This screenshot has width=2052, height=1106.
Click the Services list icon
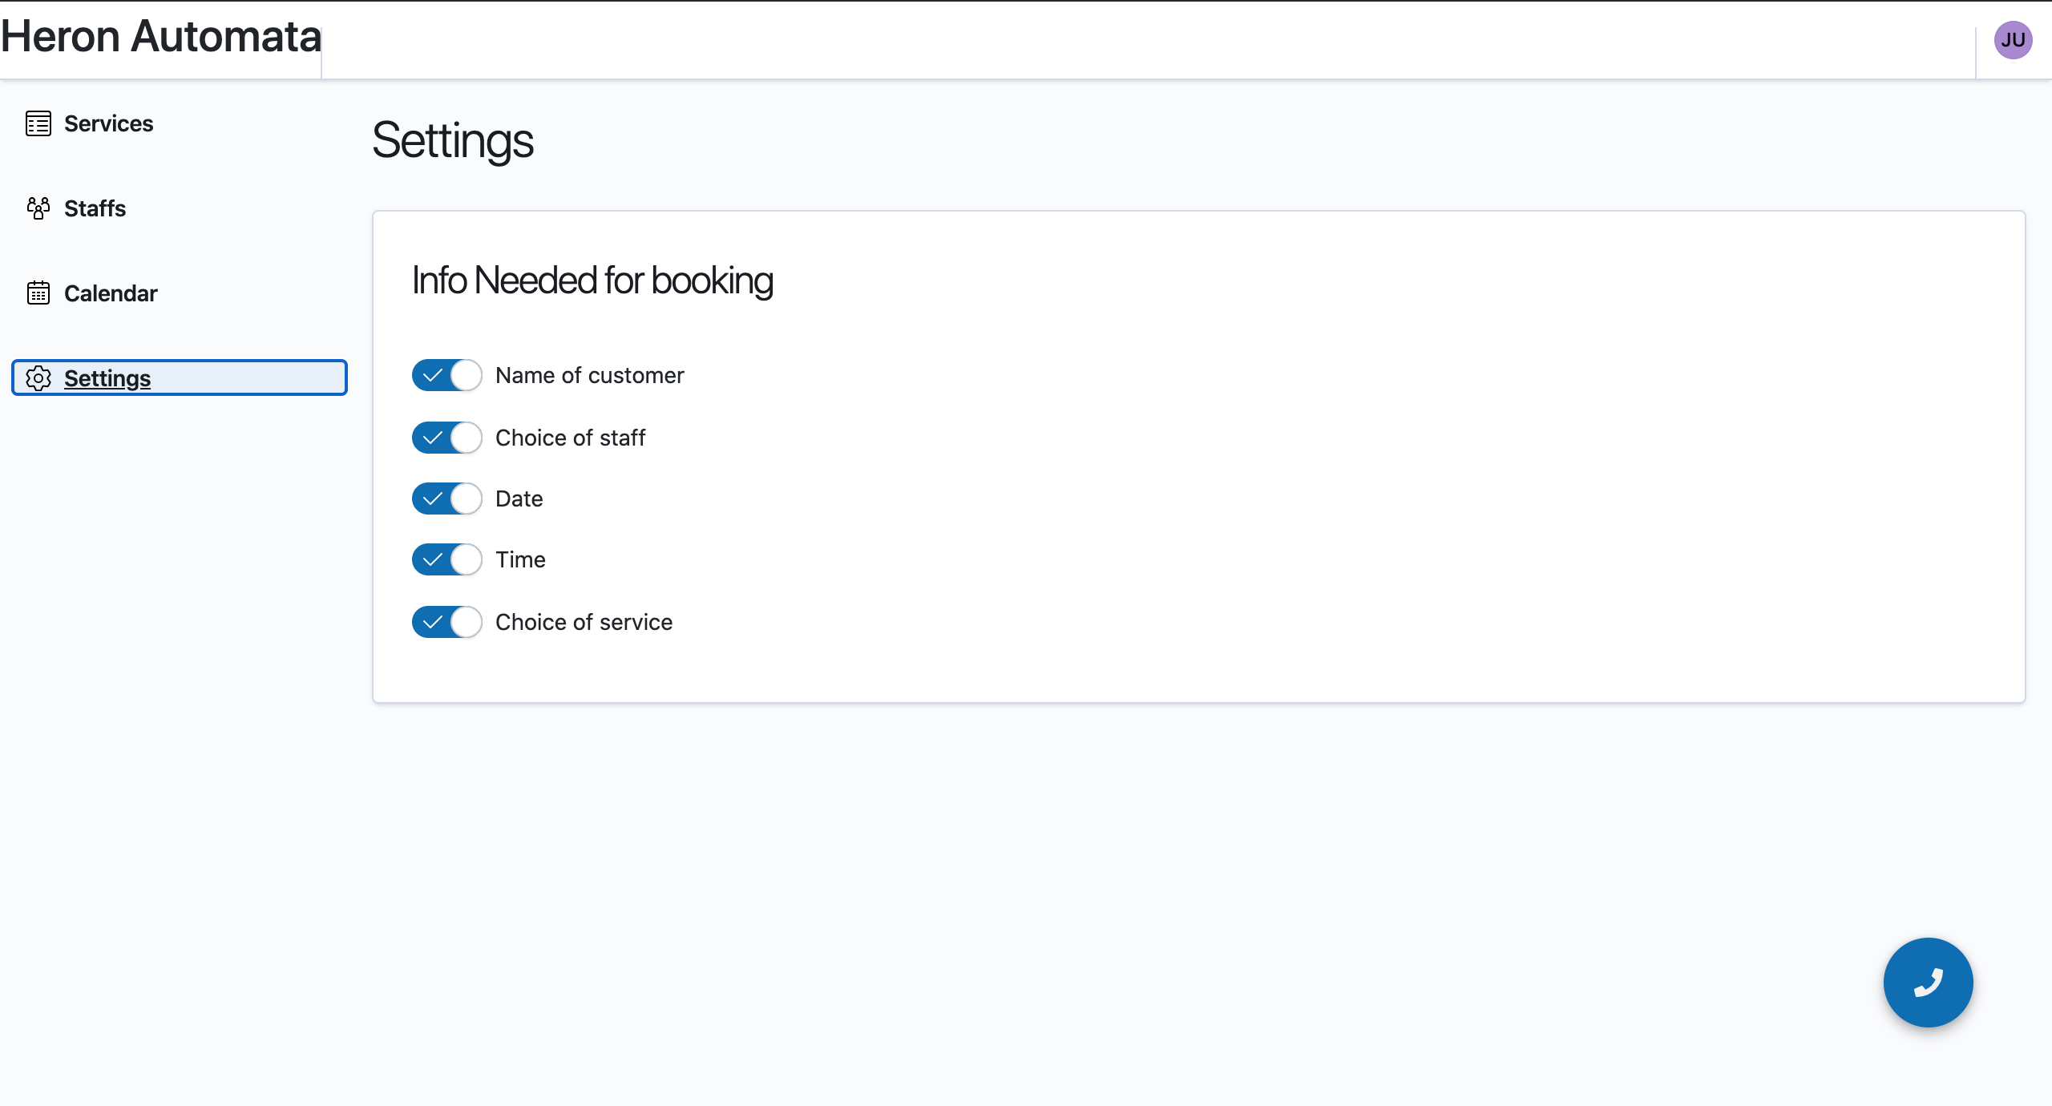pos(38,123)
